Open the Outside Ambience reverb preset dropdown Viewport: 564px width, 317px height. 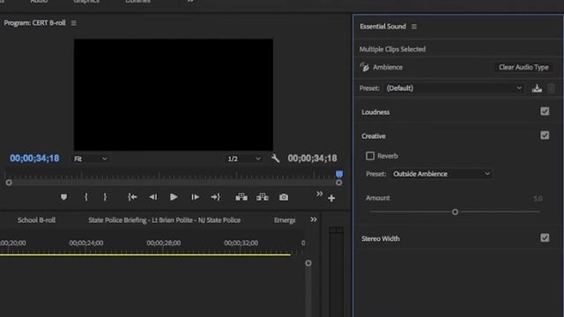coord(442,174)
